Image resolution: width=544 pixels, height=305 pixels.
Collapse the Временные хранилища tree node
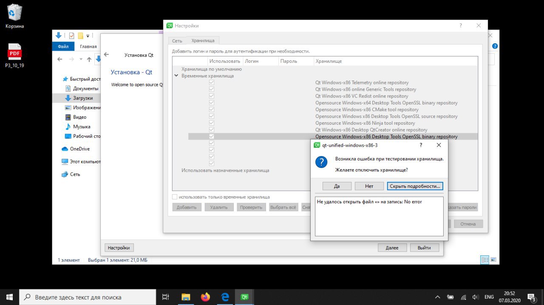coord(176,76)
